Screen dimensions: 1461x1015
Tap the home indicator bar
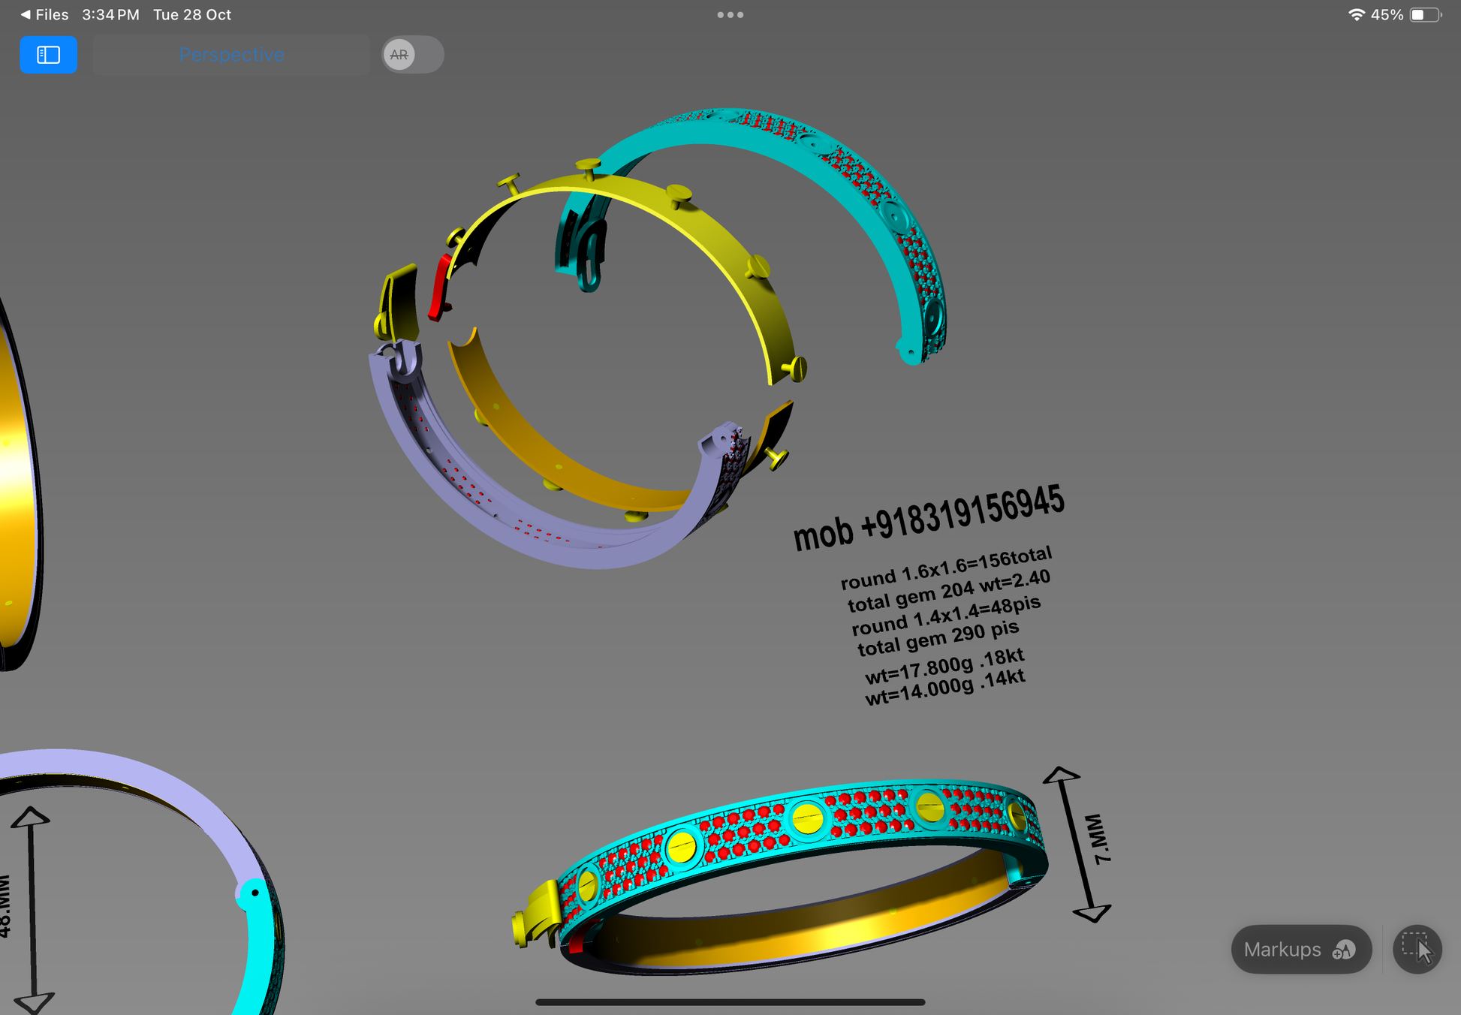click(x=730, y=1002)
